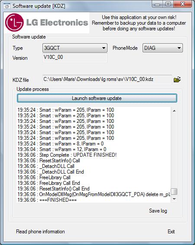This screenshot has width=195, height=245.
Task: Close the Software update window
Action: coord(182,4)
